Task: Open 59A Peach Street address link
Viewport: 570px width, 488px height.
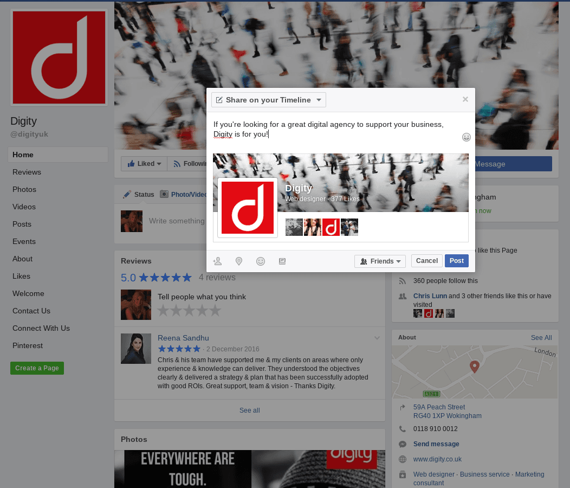Action: point(447,411)
